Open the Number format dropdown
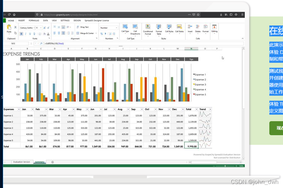Screen dimensions: 283x188 pyautogui.click(x=116, y=28)
